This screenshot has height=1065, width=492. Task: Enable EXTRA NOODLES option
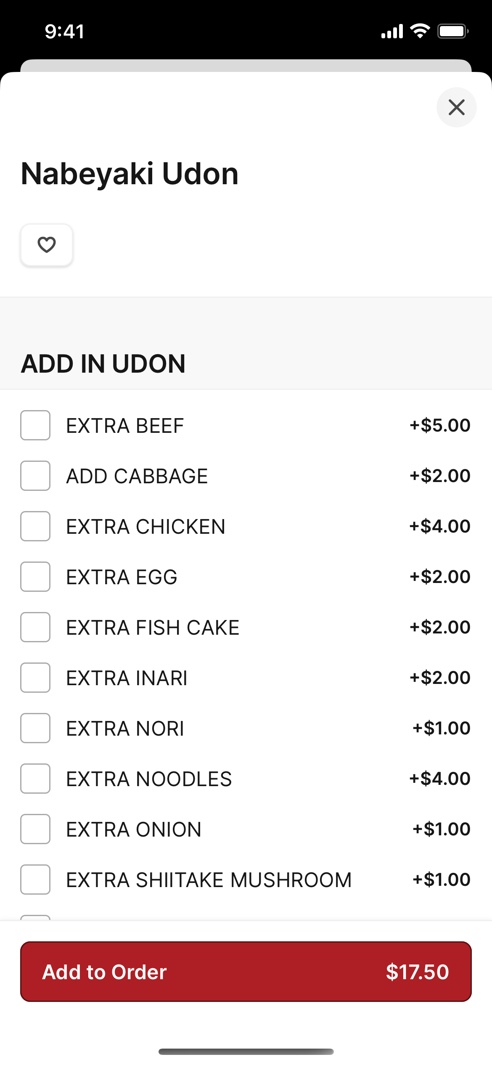35,779
